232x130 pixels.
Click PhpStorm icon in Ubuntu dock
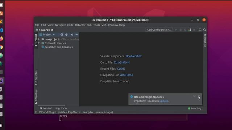[1, 81]
